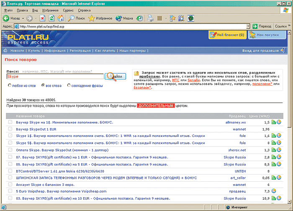Expand the Ссылки links chevron
This screenshot has height=211, width=293.
289,26
